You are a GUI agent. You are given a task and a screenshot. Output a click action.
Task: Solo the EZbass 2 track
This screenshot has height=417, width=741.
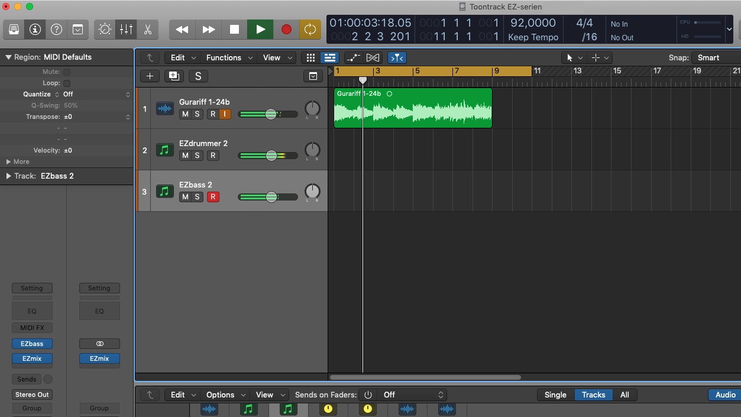197,197
